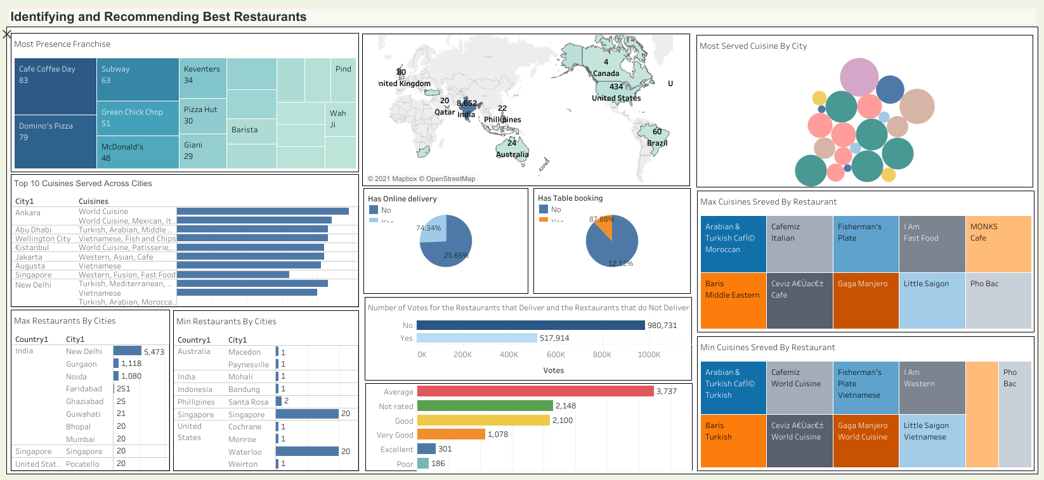Select the large tan bubble in cuisine chart

[x=917, y=106]
